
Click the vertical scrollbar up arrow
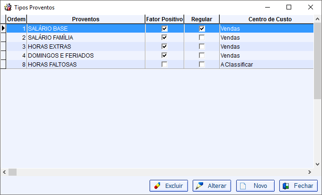317,19
